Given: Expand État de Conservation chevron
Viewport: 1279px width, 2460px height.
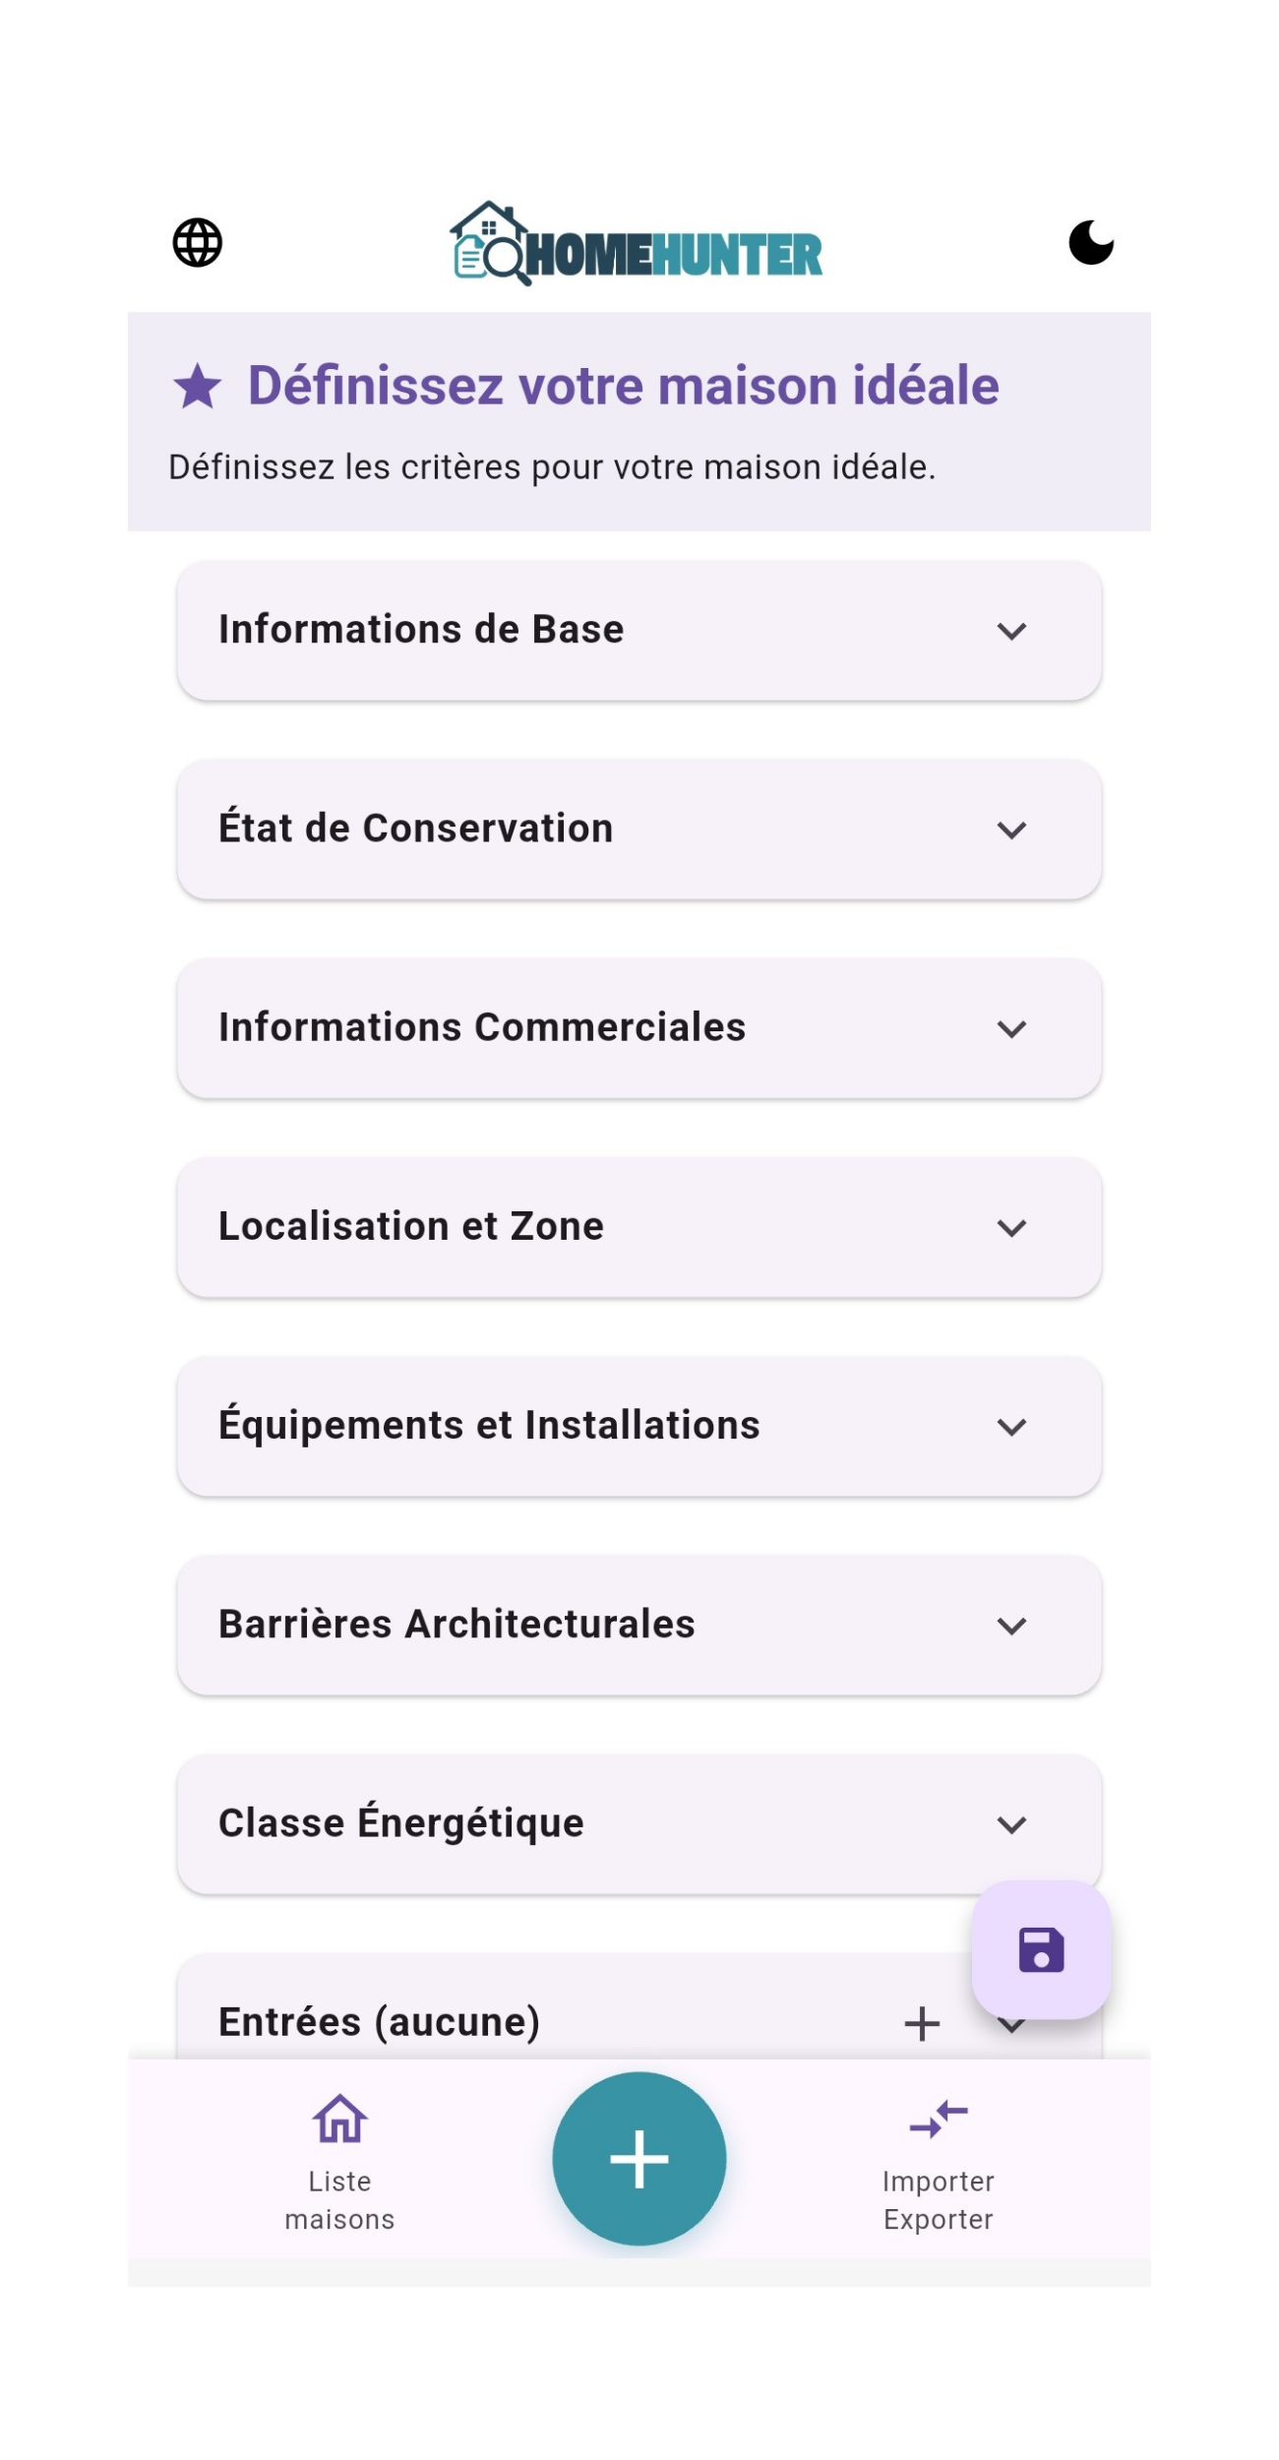Looking at the screenshot, I should pos(1011,830).
